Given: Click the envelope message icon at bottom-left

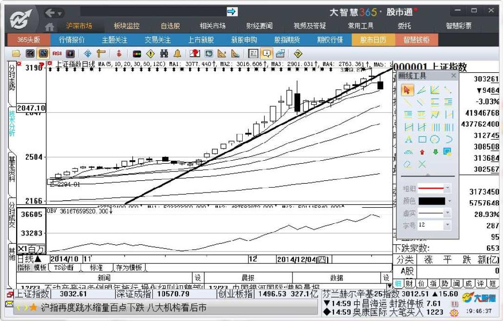Looking at the screenshot, I should point(9,304).
